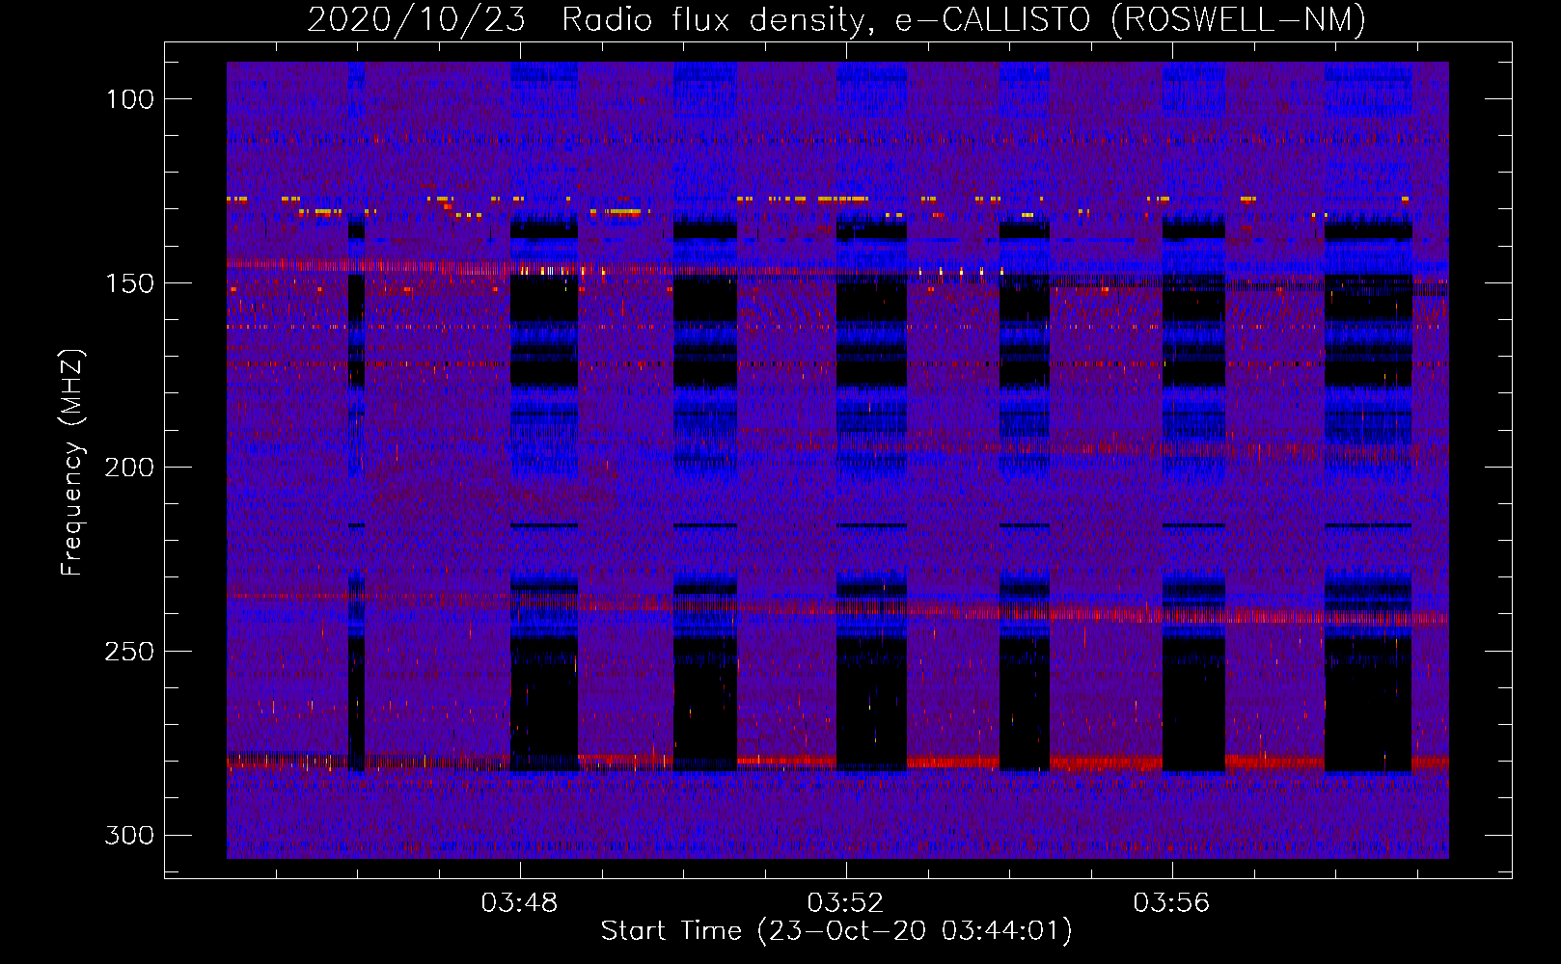
Task: Click the 03:56 time tick label
Action: (1171, 902)
